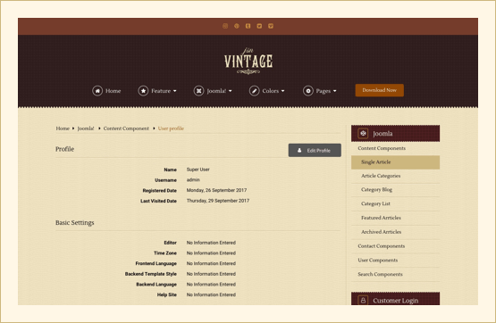Click the Home icon in the navigation menu
Image resolution: width=496 pixels, height=323 pixels.
(97, 91)
